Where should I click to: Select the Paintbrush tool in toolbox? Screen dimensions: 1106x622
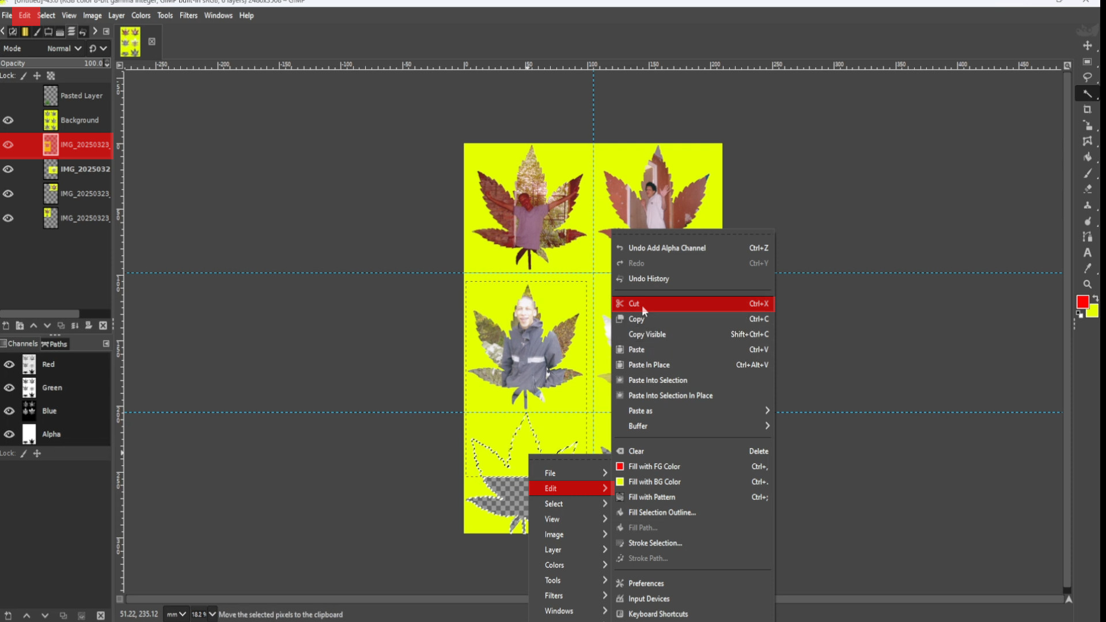point(1087,173)
